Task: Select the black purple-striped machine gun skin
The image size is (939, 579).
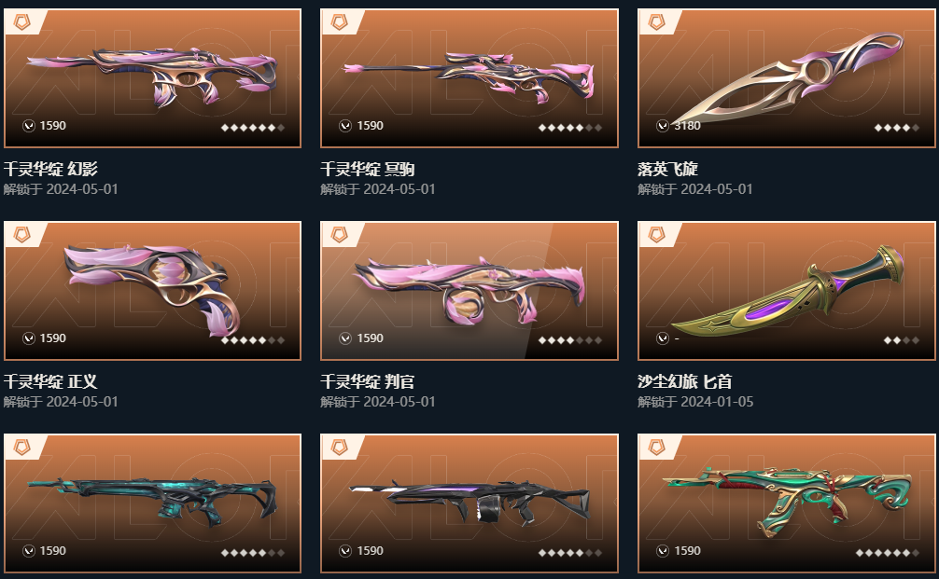Action: point(469,503)
